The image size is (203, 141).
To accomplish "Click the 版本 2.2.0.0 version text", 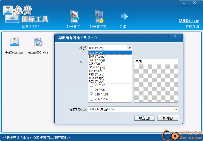I will [x=31, y=26].
